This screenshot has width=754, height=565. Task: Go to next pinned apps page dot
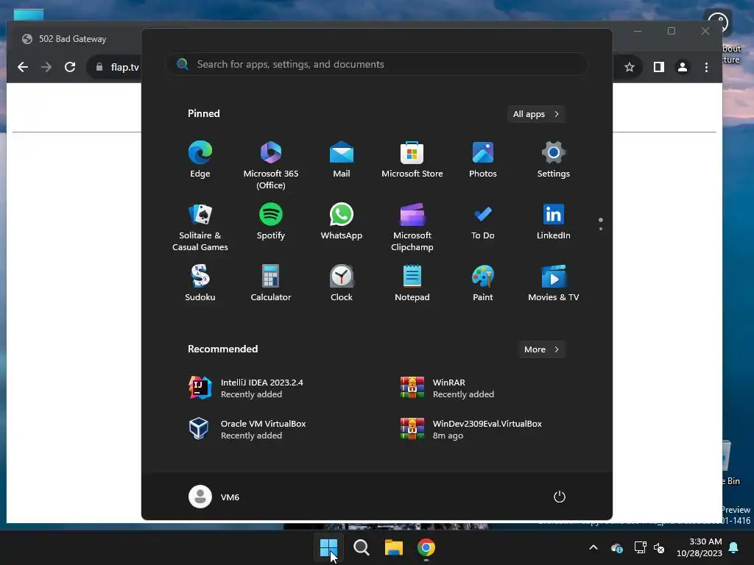tap(601, 229)
